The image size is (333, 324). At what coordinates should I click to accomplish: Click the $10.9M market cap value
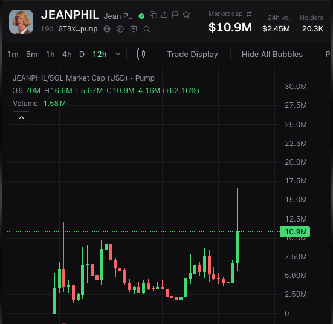pyautogui.click(x=230, y=27)
